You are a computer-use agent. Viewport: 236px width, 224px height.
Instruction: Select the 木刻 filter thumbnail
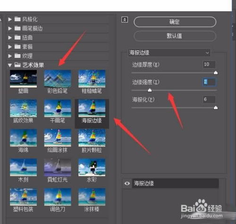[23, 167]
